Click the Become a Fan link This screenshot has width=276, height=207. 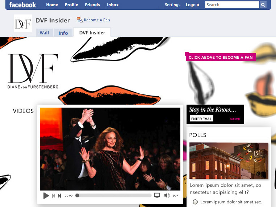(x=97, y=20)
